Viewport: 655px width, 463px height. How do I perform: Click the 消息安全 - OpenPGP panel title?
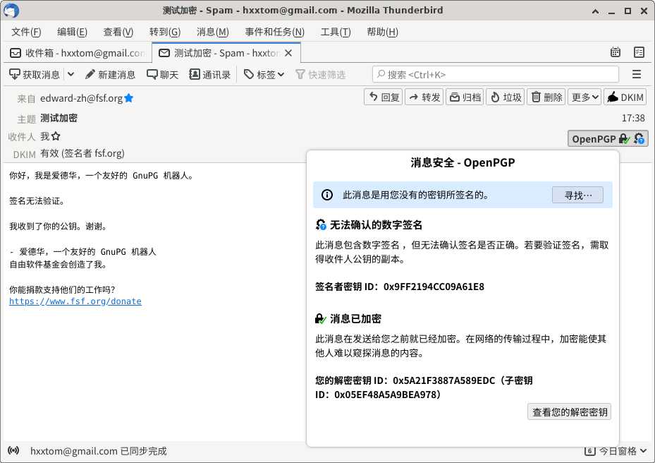[463, 162]
